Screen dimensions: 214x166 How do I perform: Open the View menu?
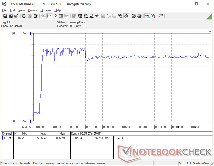coord(21,10)
